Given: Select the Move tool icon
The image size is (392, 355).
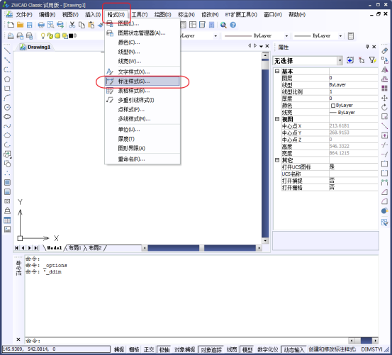Looking at the screenshot, I should pyautogui.click(x=384, y=98).
